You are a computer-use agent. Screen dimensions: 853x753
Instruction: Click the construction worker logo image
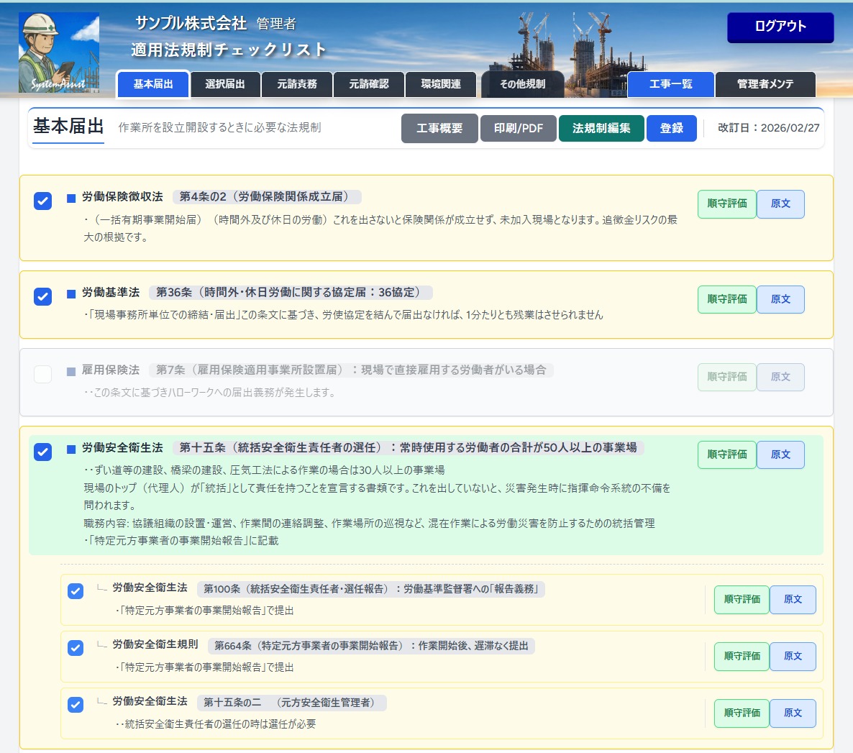[x=59, y=54]
